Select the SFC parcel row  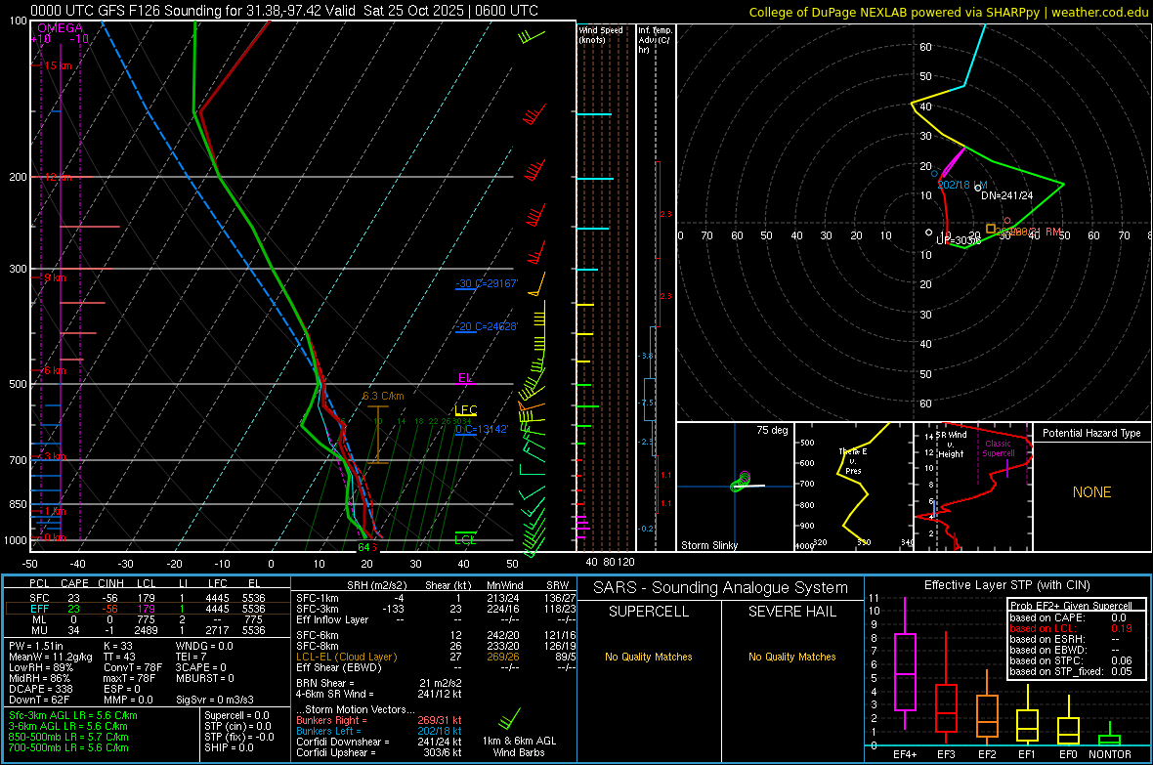click(x=147, y=598)
